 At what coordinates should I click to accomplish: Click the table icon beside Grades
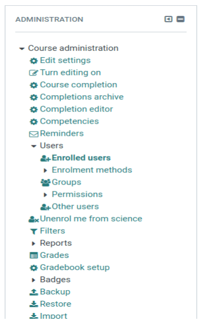[x=34, y=255]
